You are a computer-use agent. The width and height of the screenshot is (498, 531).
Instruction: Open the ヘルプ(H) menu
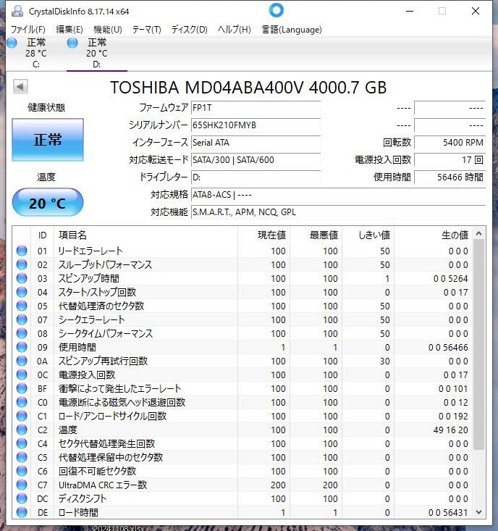click(235, 30)
